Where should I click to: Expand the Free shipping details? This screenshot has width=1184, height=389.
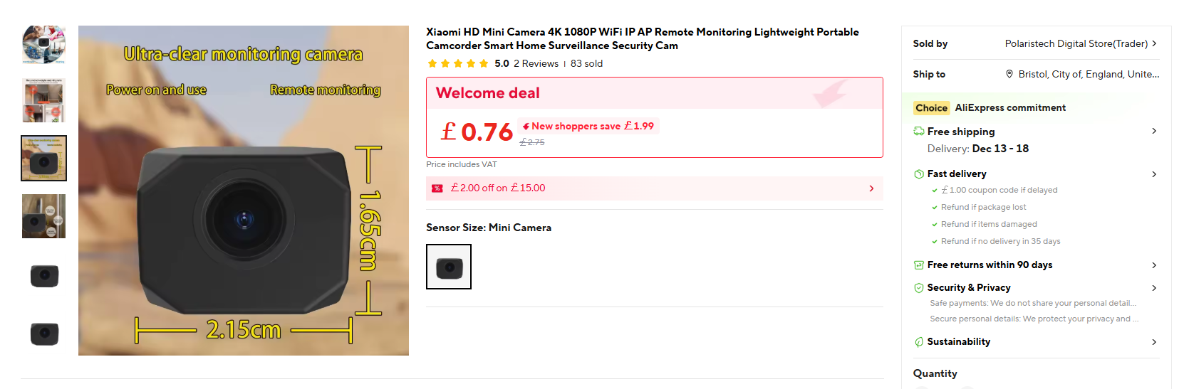point(1154,132)
